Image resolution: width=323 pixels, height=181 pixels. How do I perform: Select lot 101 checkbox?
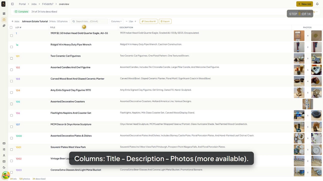point(11,58)
